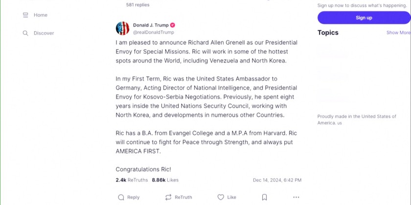Image resolution: width=411 pixels, height=205 pixels.
Task: Click the Donald J. Trump display name
Action: click(151, 25)
